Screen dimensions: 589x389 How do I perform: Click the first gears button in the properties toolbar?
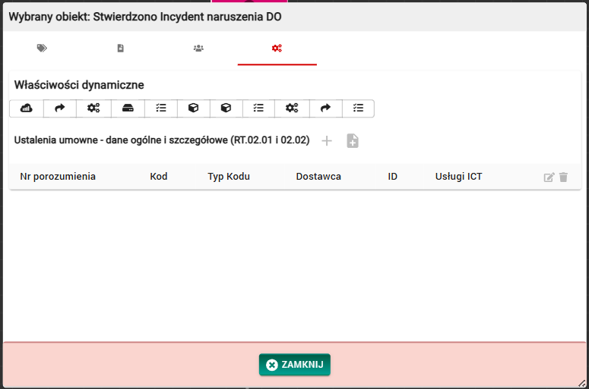pyautogui.click(x=93, y=108)
